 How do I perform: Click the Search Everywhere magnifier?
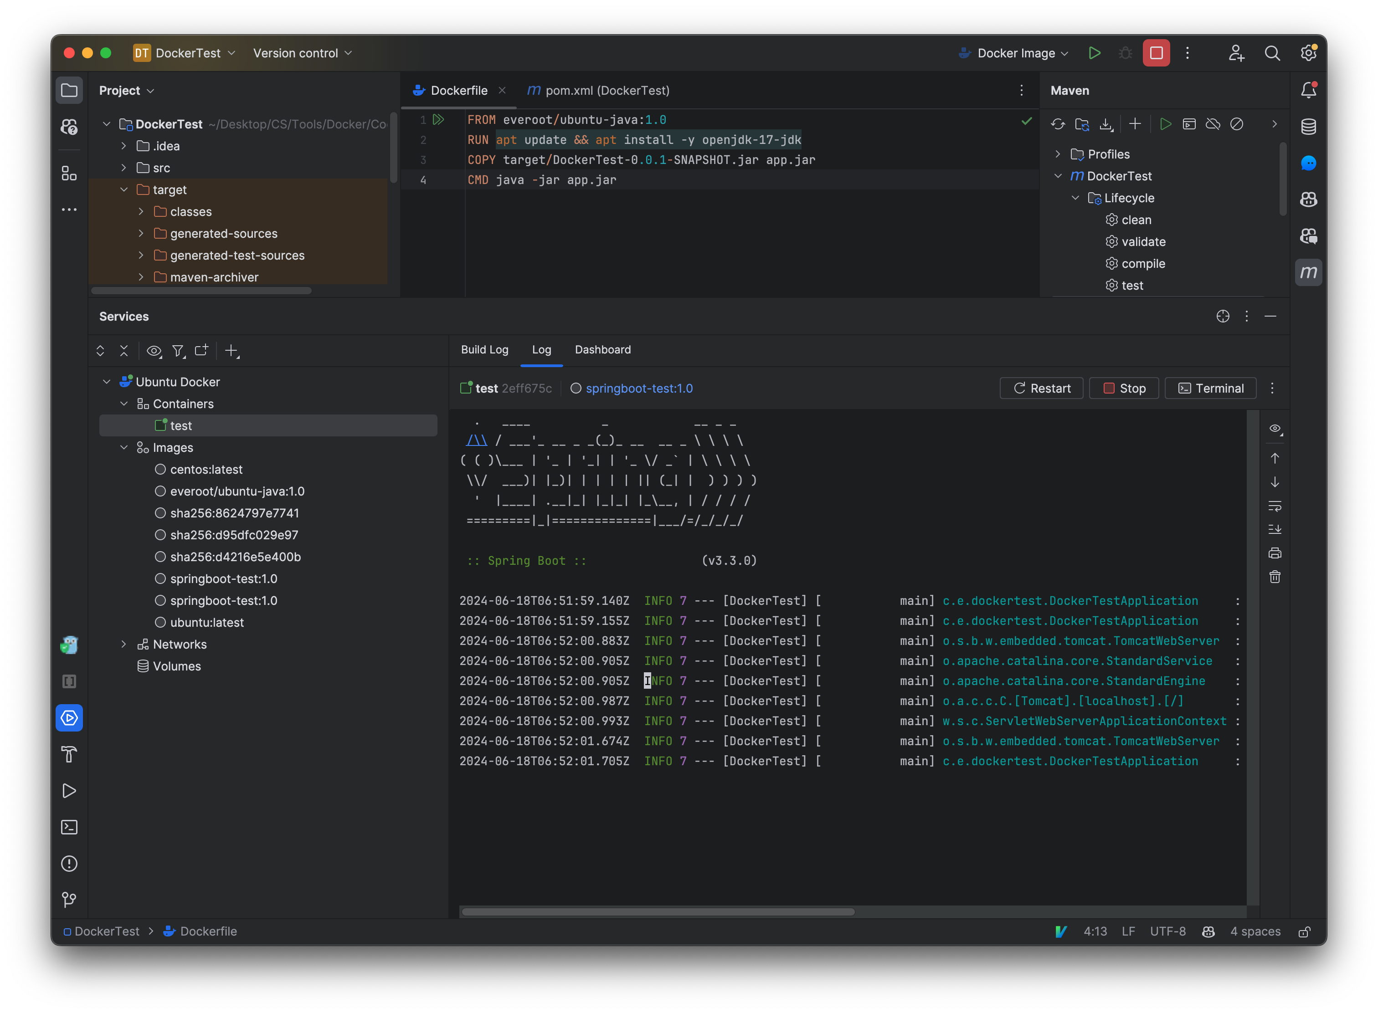pyautogui.click(x=1272, y=53)
